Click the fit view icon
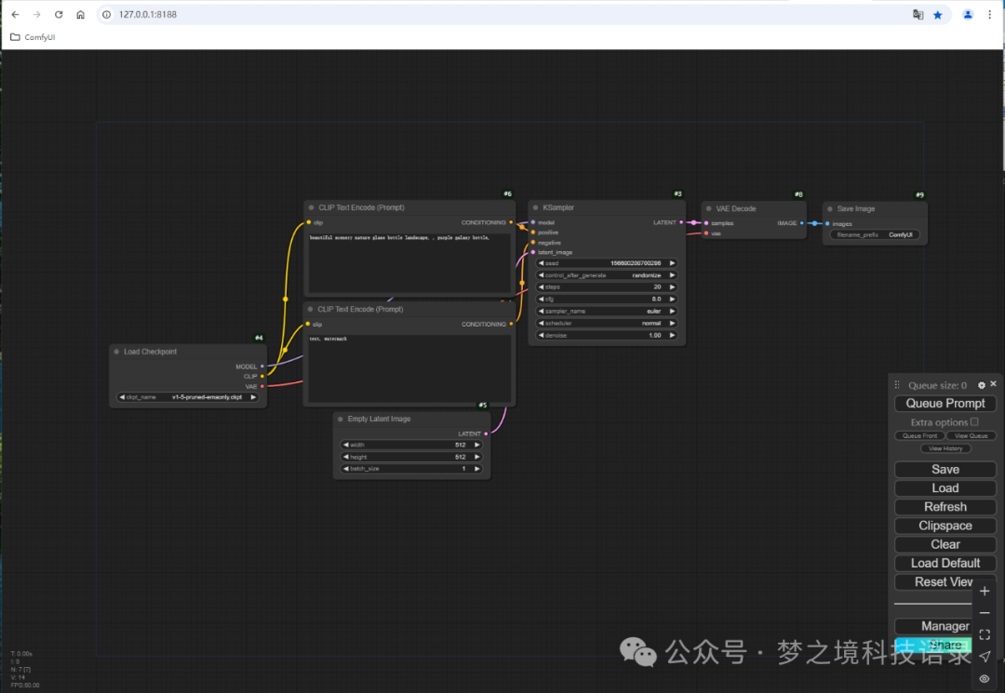The height and width of the screenshot is (693, 1005). coord(985,634)
